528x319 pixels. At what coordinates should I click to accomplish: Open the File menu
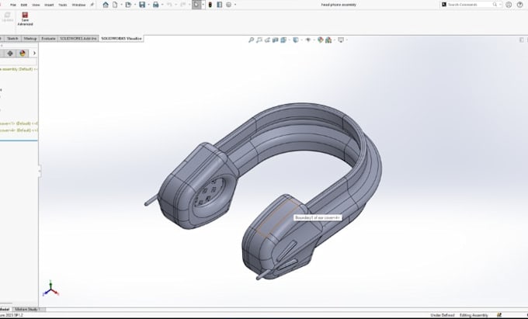click(13, 5)
